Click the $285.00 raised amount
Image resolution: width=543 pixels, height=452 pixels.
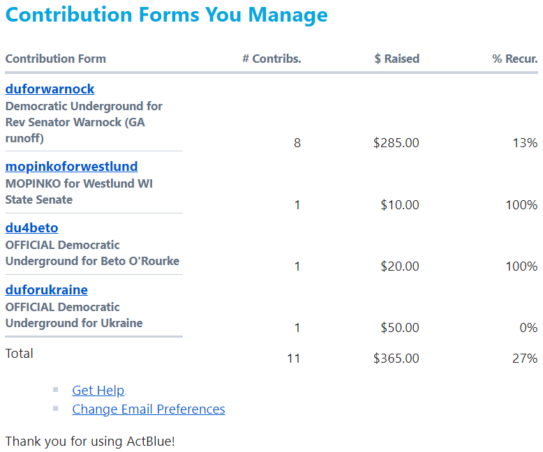pos(396,143)
